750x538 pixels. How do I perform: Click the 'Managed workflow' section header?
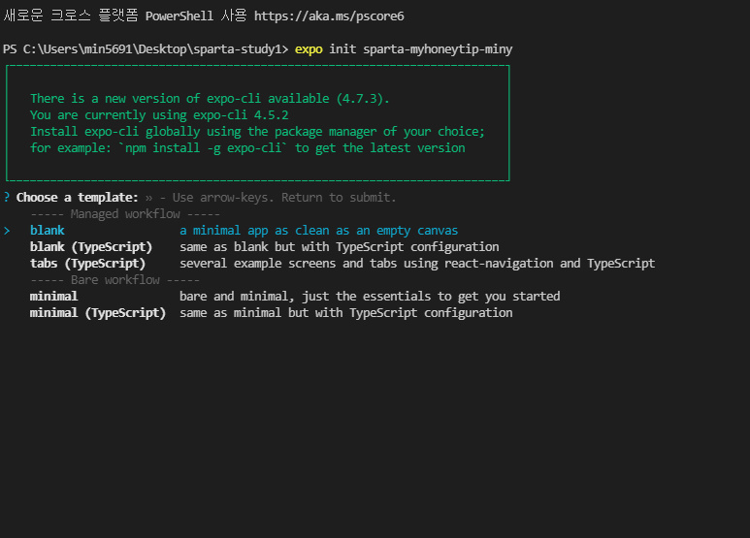(125, 214)
